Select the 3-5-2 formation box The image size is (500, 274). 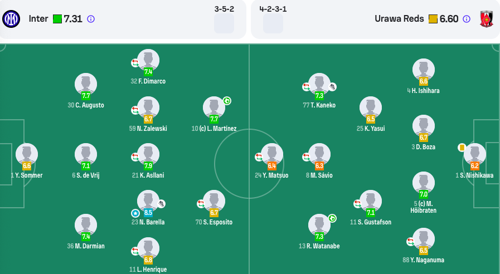pyautogui.click(x=224, y=23)
